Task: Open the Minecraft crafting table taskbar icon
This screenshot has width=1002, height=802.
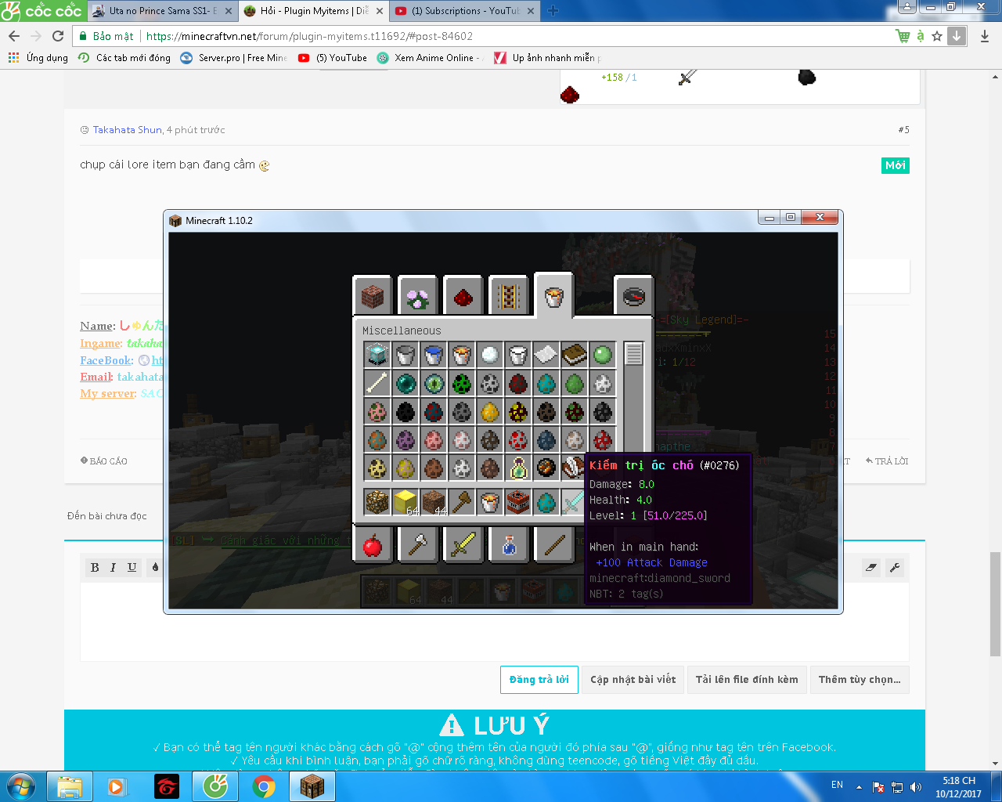Action: [x=312, y=786]
